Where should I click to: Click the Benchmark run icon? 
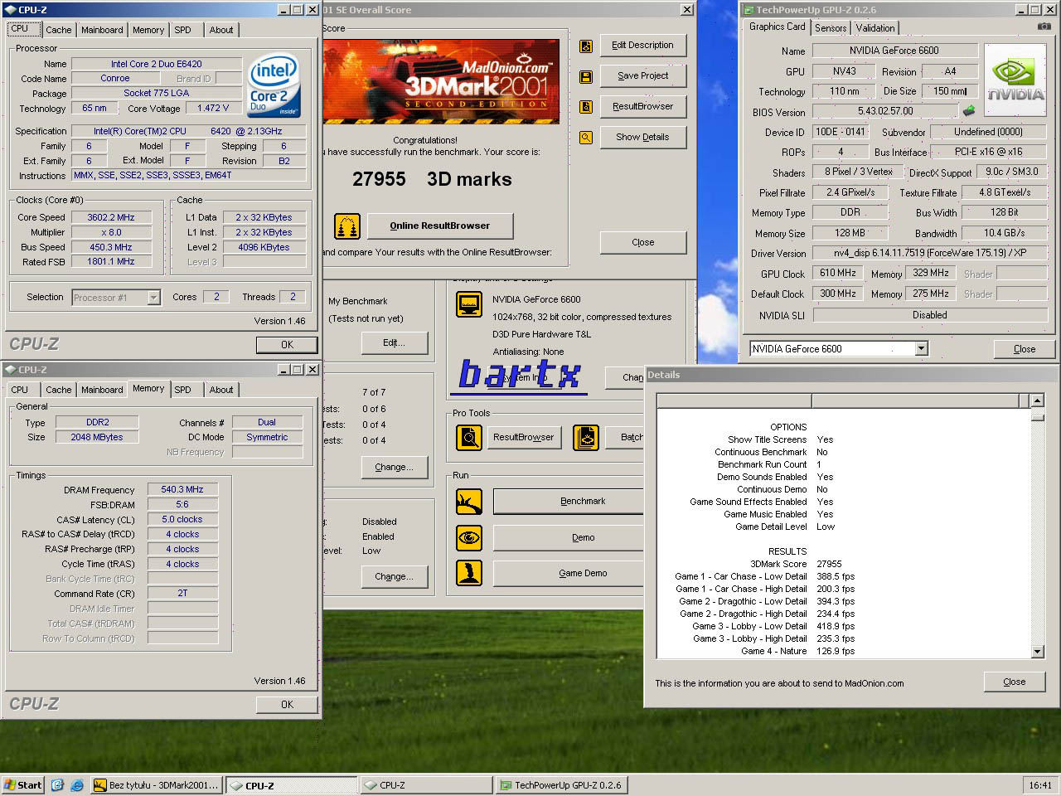pos(469,501)
